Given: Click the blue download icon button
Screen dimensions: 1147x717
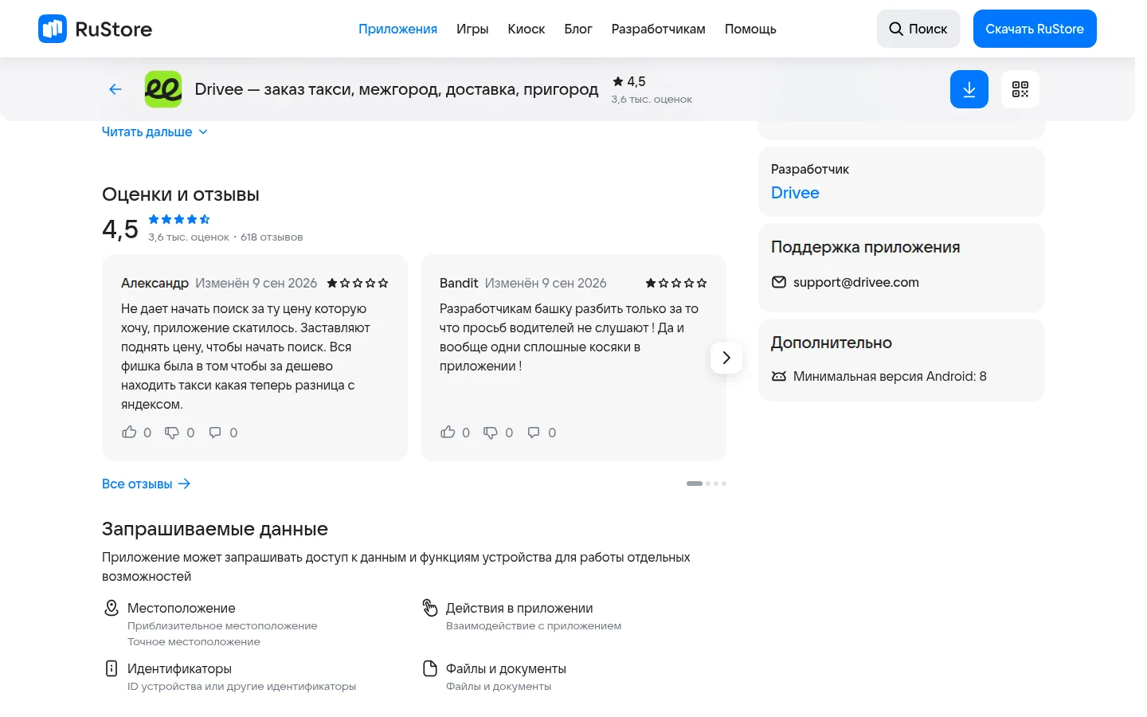Looking at the screenshot, I should coord(969,89).
